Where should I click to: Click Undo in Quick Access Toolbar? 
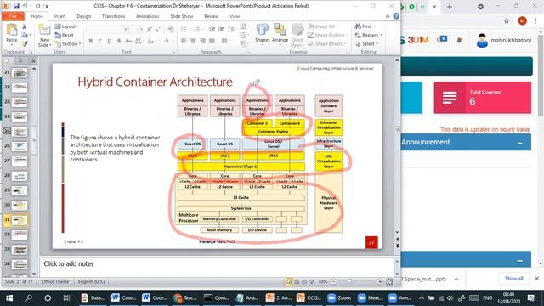pos(25,6)
